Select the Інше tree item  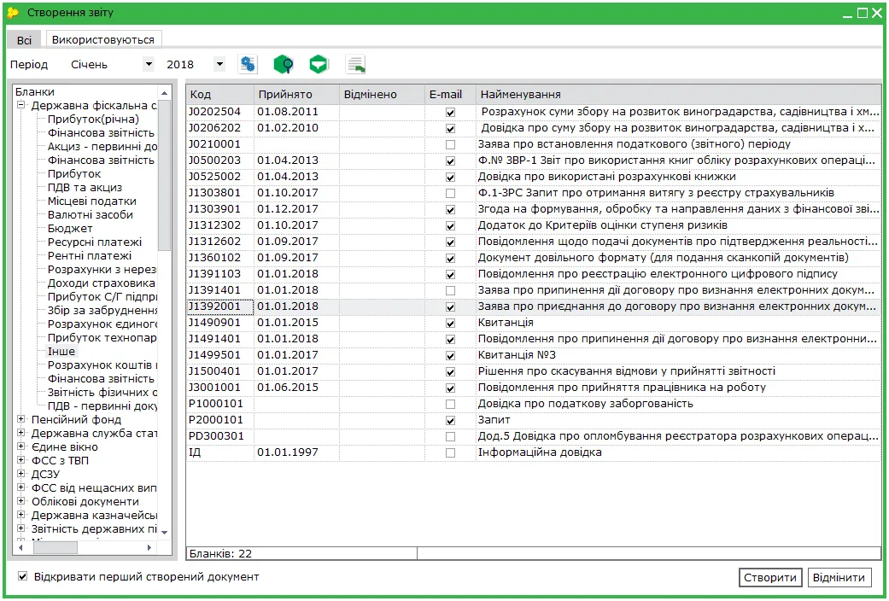pos(61,351)
